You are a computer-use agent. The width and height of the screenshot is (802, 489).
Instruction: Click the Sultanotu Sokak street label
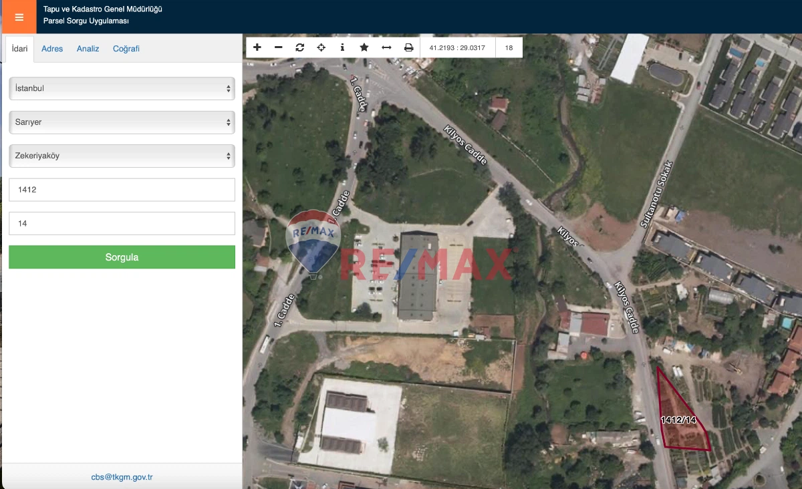(656, 194)
